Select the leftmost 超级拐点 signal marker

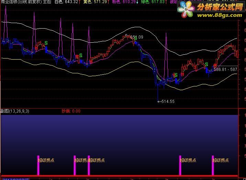point(46,160)
